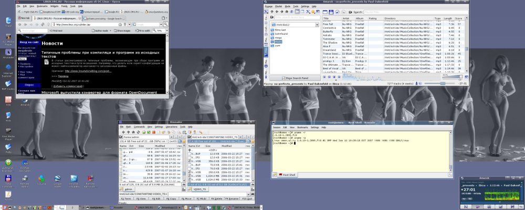This screenshot has width=525, height=210.
Task: Open the SQLyog desktop icon
Action: pyautogui.click(x=41, y=180)
